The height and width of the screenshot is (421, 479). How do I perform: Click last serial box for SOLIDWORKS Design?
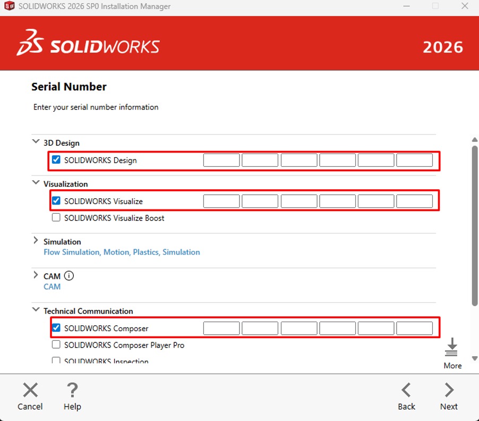click(x=415, y=160)
